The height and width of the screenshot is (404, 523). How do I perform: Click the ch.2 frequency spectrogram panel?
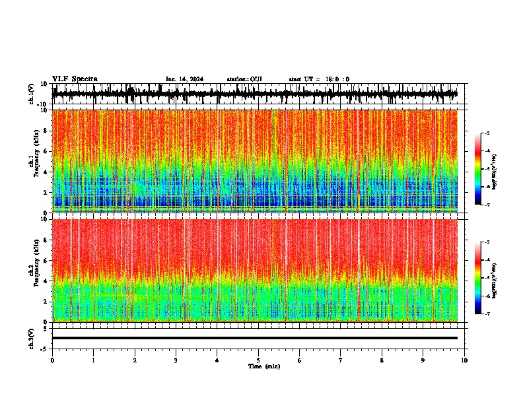[x=255, y=271]
